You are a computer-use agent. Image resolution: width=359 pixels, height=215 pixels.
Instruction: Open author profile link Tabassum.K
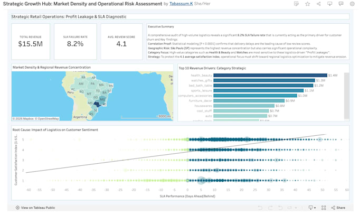pos(181,4)
